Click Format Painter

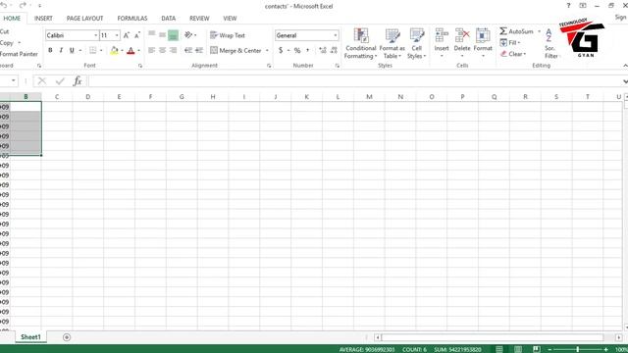click(x=19, y=54)
